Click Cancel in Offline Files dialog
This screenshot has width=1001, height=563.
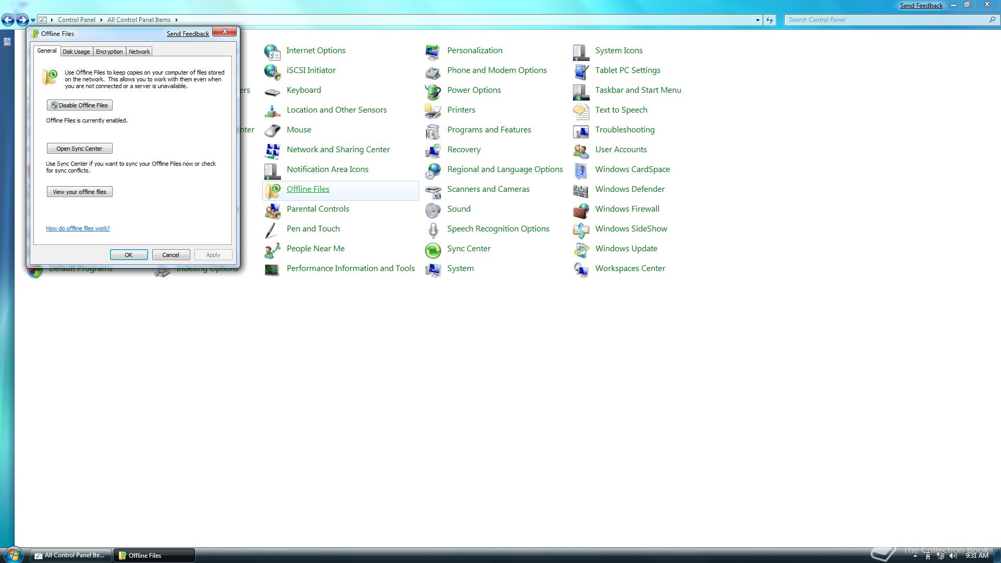coord(171,255)
